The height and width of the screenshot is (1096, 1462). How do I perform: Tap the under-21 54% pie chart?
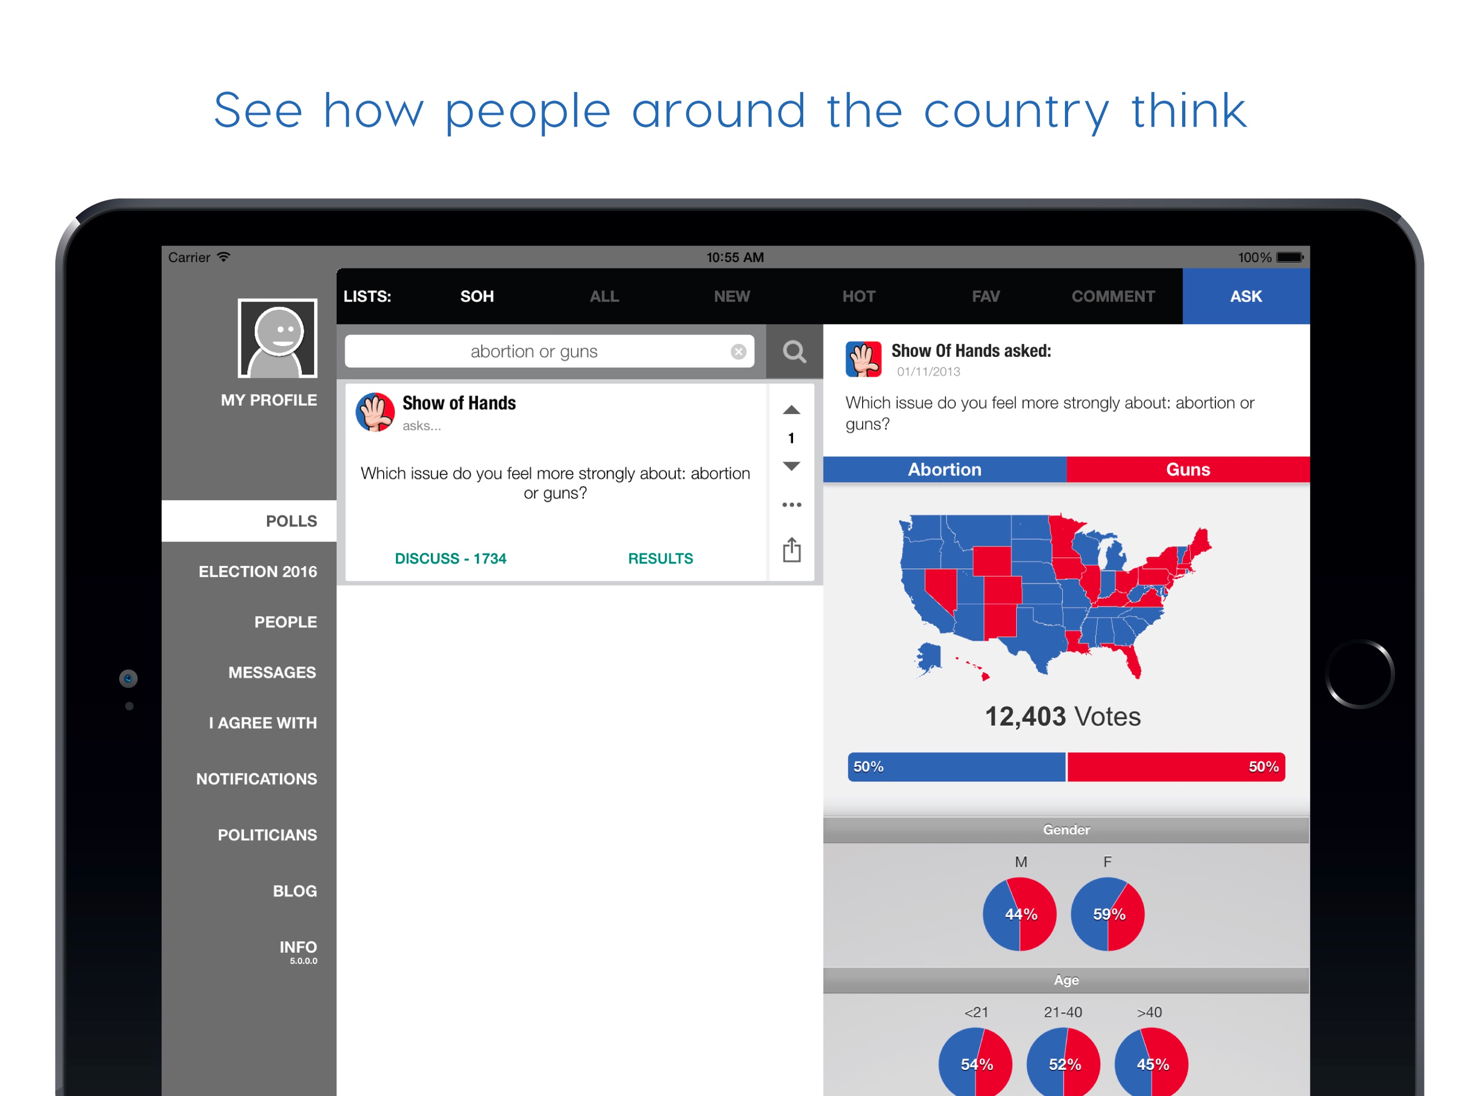[976, 1062]
